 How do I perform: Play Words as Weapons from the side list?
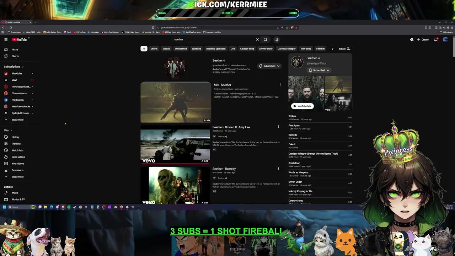tap(320, 174)
